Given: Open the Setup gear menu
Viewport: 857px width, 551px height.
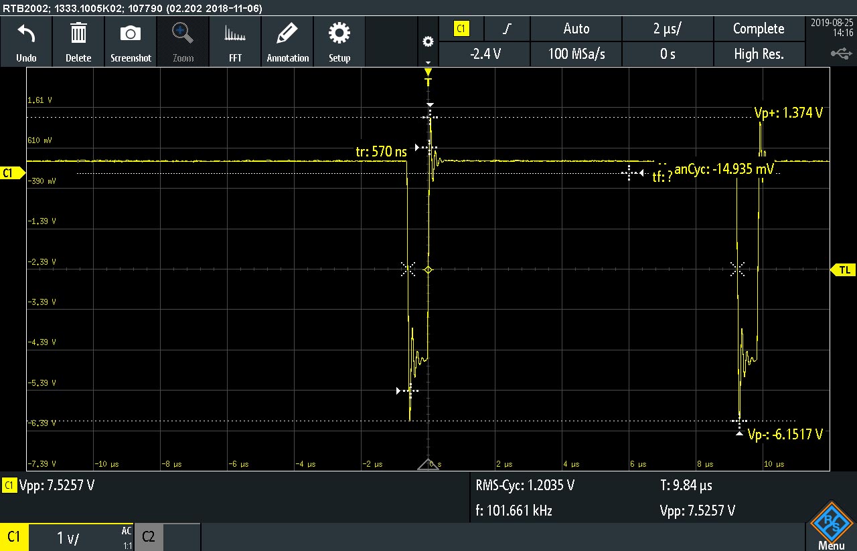Looking at the screenshot, I should pyautogui.click(x=339, y=33).
